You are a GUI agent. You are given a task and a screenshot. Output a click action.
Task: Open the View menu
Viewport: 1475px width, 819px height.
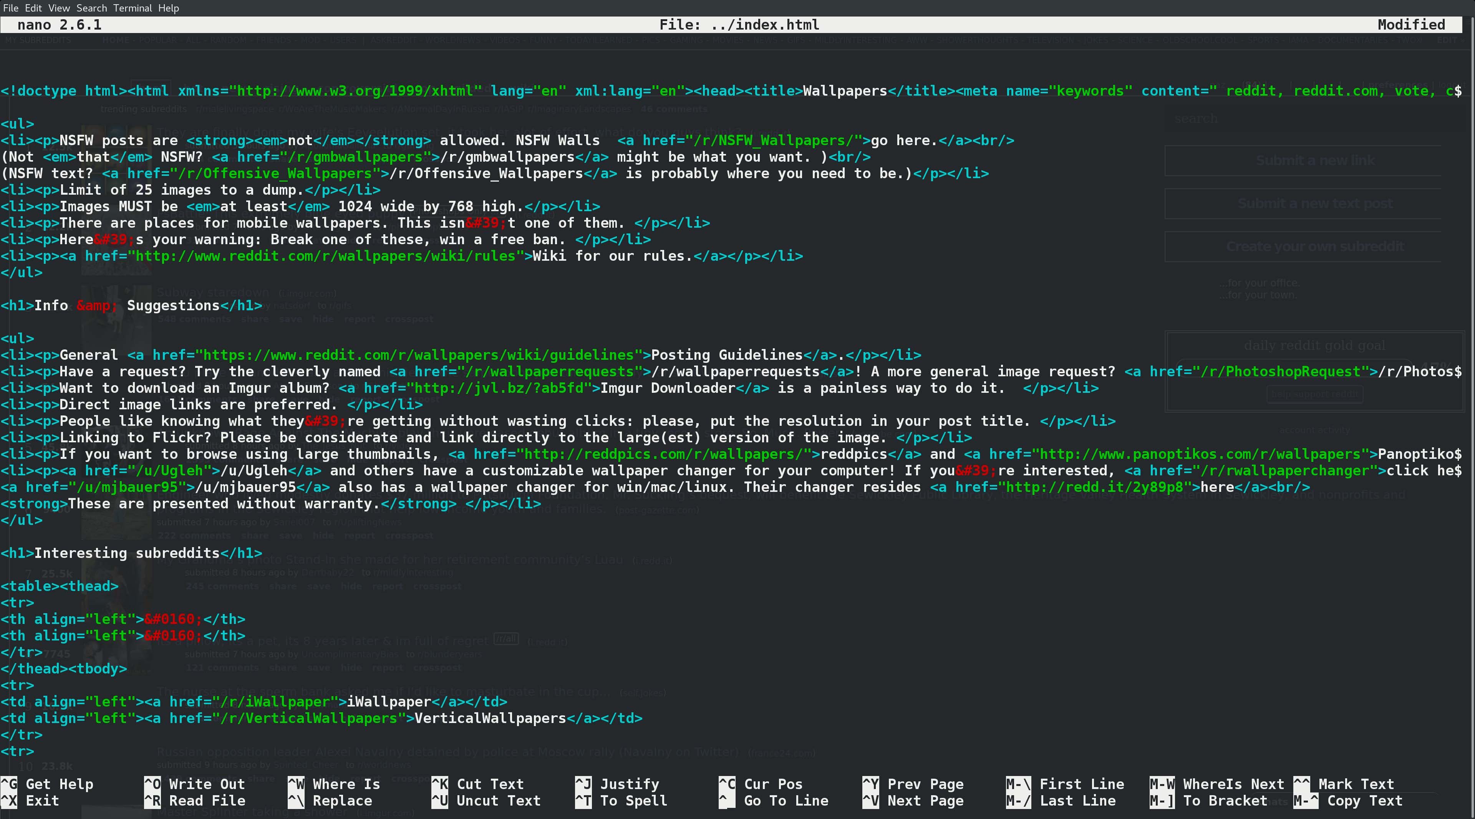[59, 8]
